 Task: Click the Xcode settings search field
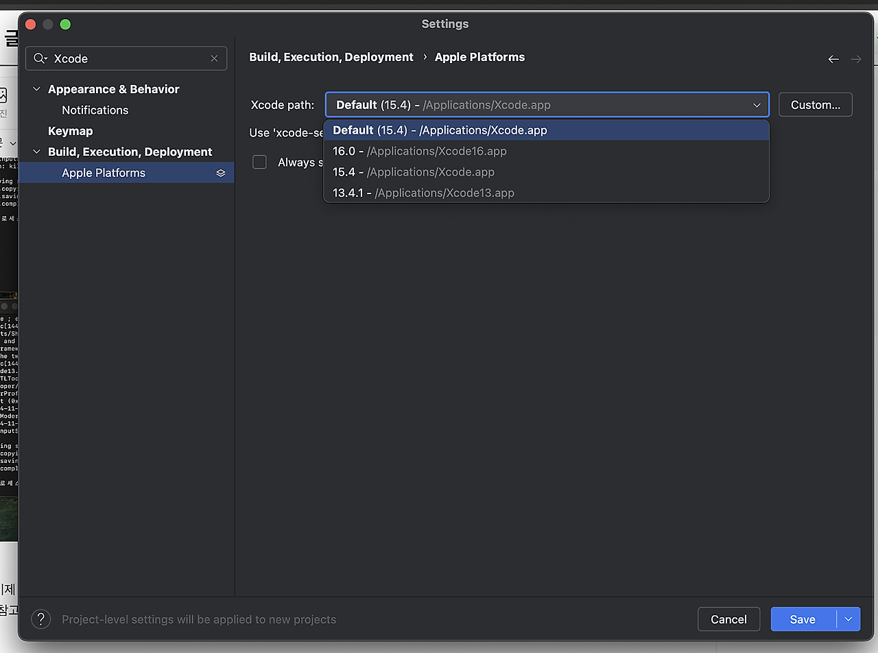(126, 58)
